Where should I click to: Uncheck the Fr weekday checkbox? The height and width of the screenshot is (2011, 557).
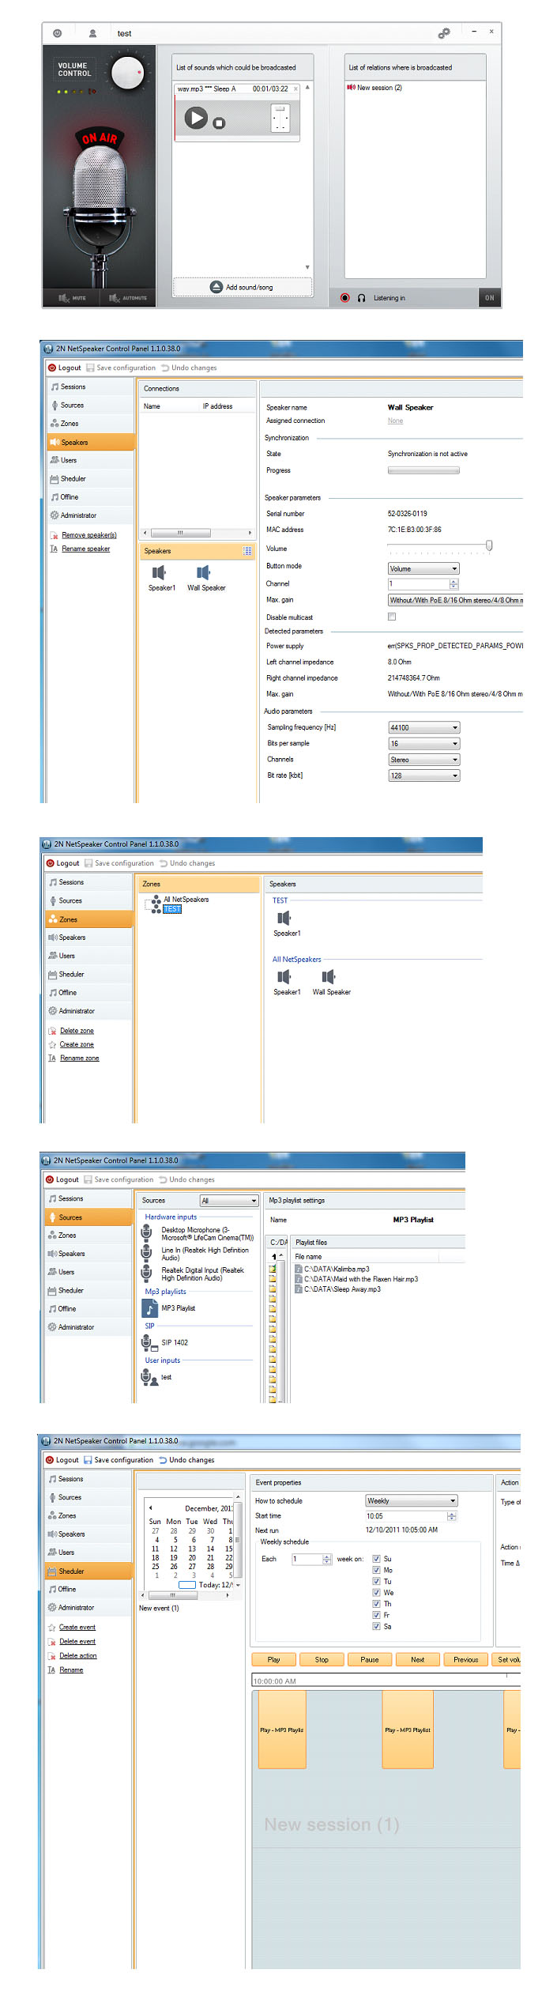pyautogui.click(x=376, y=1615)
